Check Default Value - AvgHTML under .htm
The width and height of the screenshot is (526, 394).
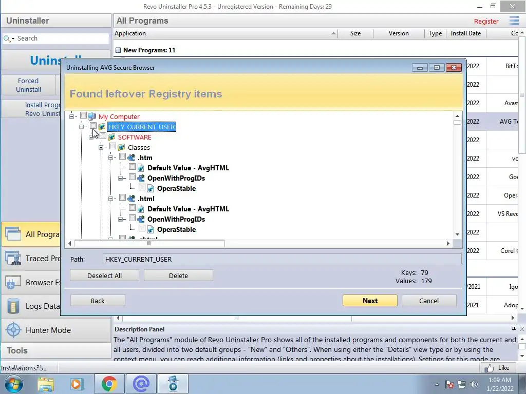click(132, 167)
